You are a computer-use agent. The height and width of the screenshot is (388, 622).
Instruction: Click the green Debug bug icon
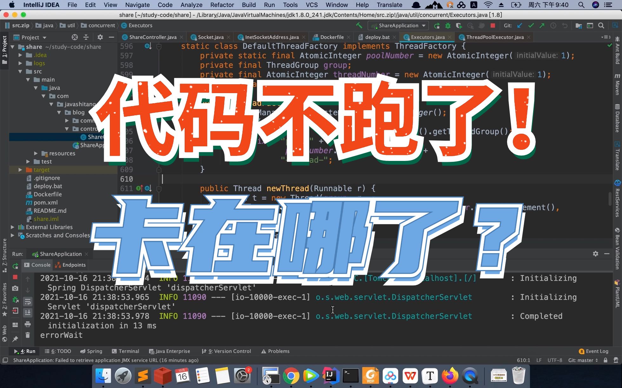click(448, 26)
